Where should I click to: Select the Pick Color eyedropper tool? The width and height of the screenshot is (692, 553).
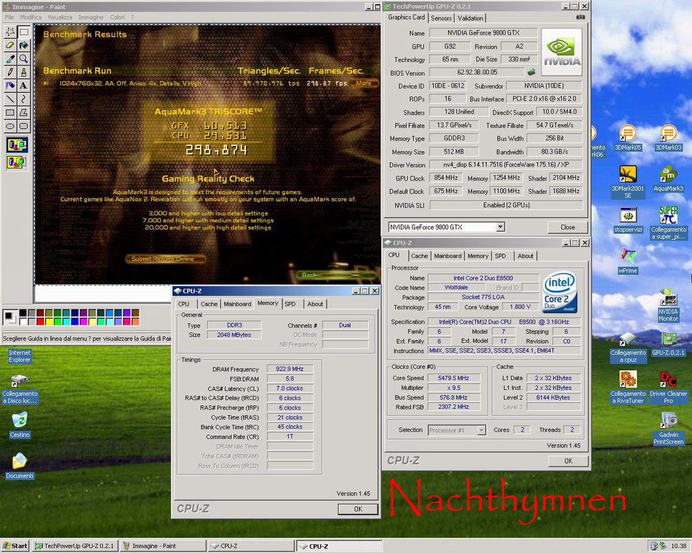(9, 59)
